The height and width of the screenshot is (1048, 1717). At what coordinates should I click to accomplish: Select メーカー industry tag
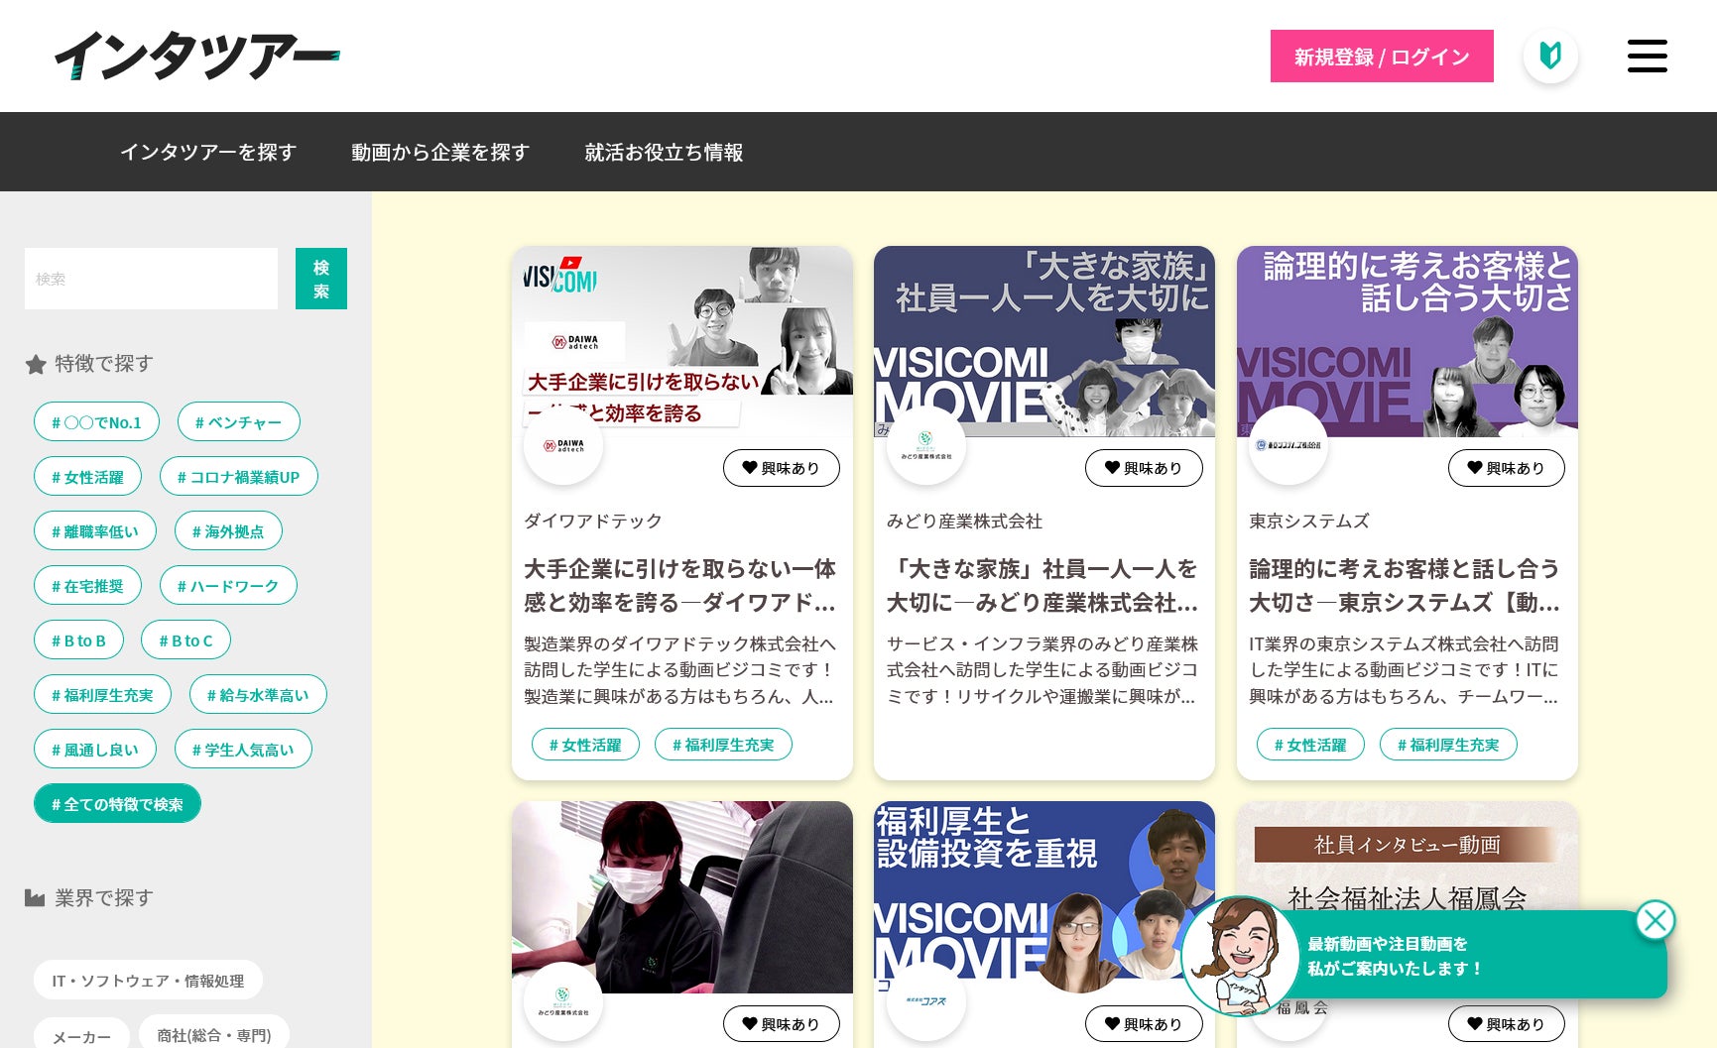pos(81,1035)
